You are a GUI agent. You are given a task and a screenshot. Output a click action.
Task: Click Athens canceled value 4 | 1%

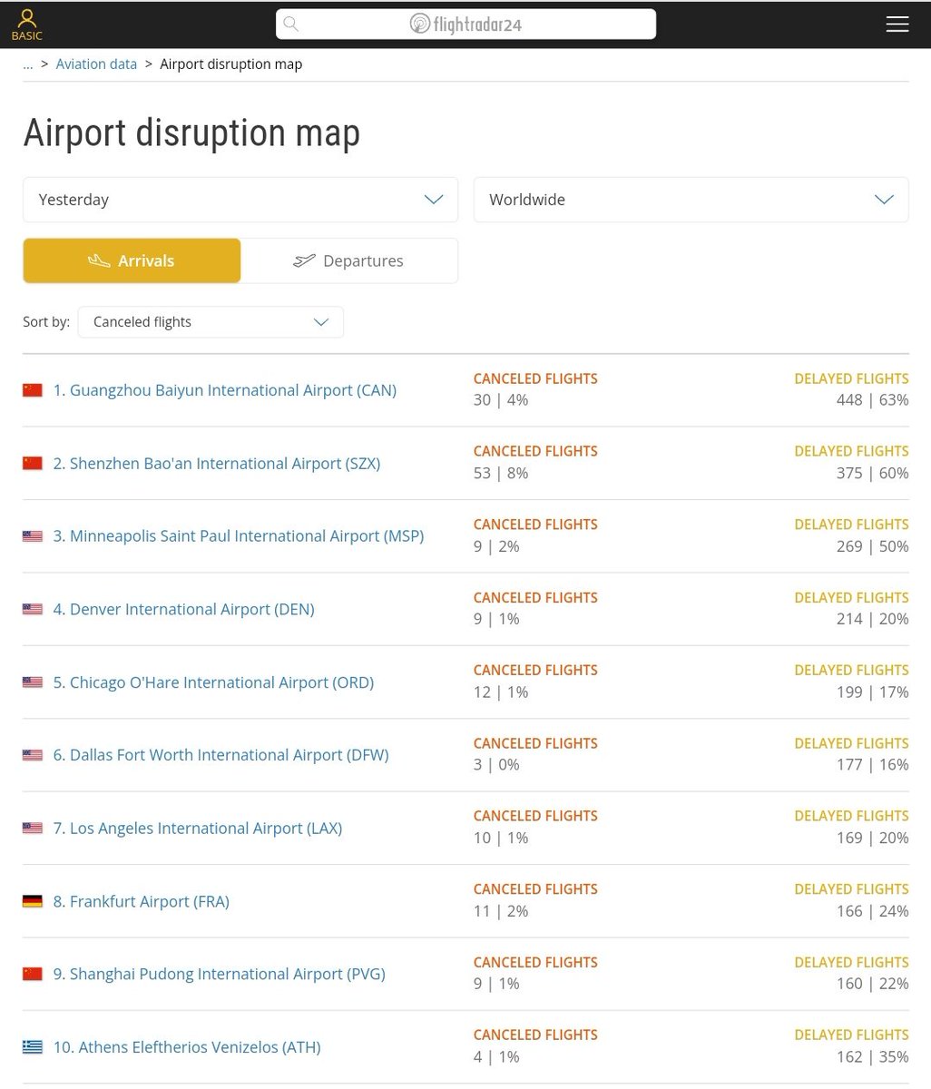coord(496,1057)
